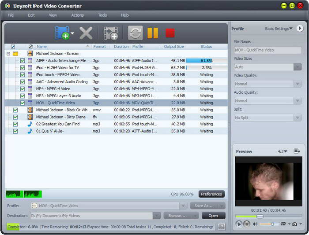Open the Actions menu

coord(77,15)
